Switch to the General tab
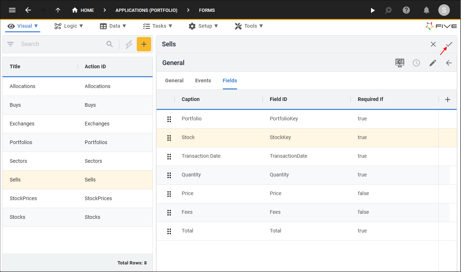 pyautogui.click(x=174, y=80)
